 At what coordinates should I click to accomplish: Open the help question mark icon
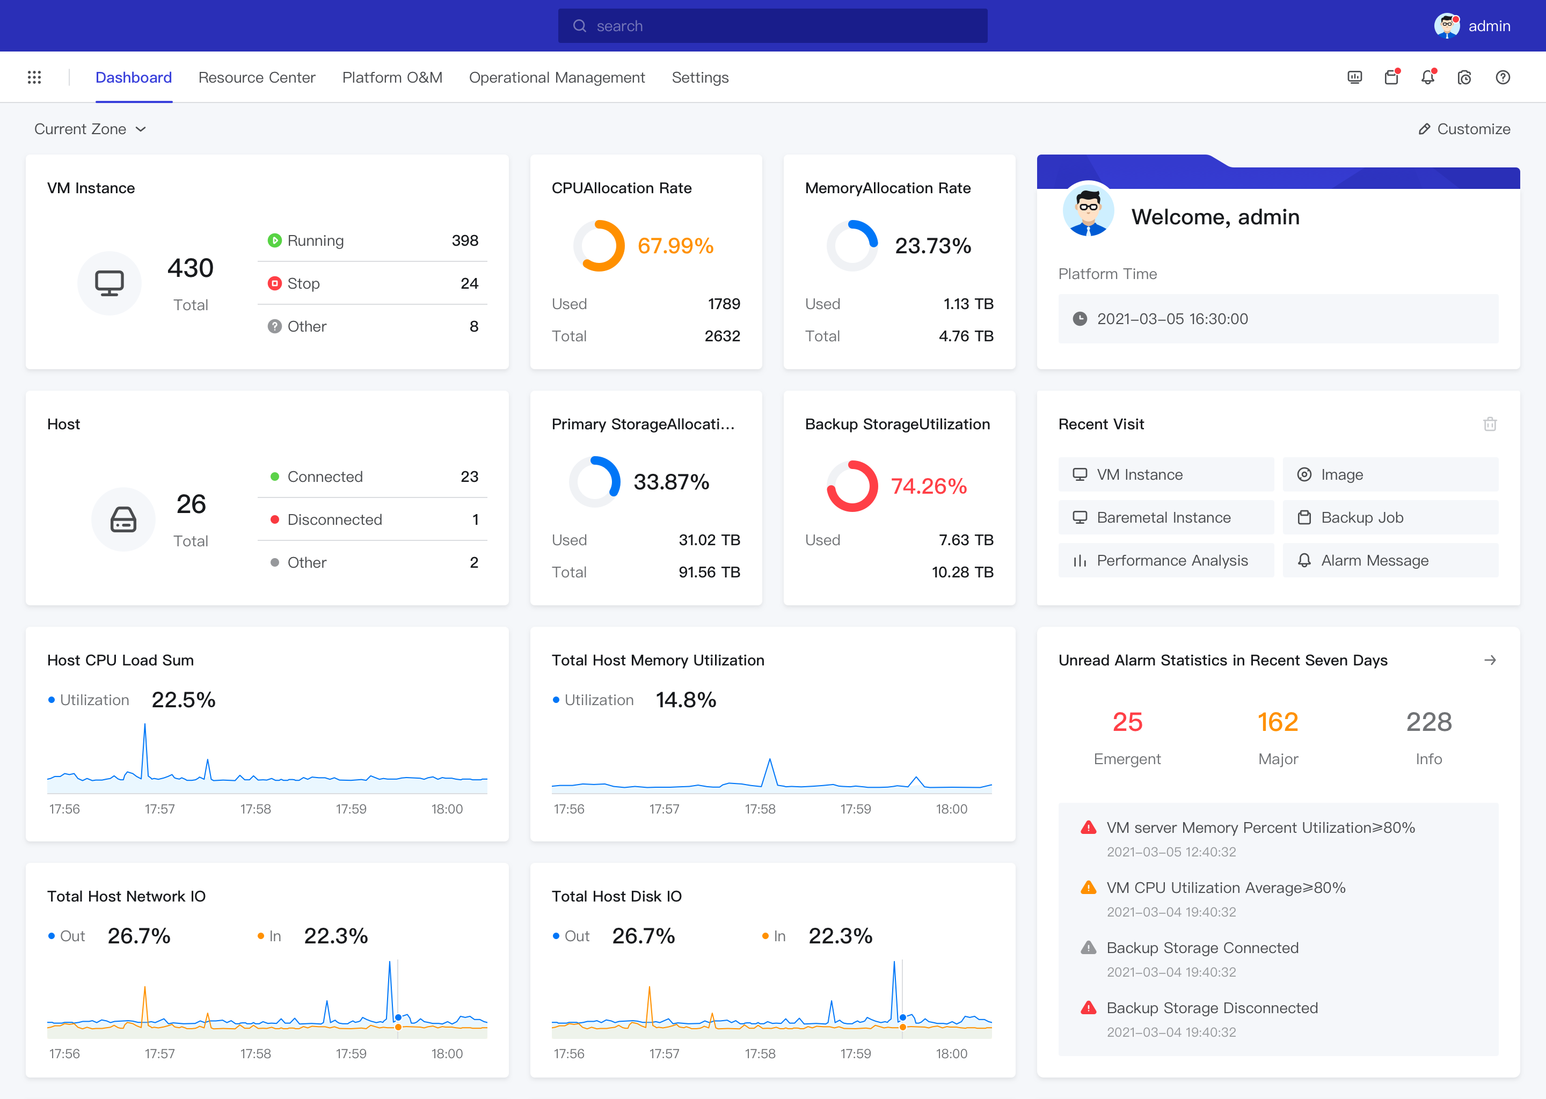tap(1503, 77)
